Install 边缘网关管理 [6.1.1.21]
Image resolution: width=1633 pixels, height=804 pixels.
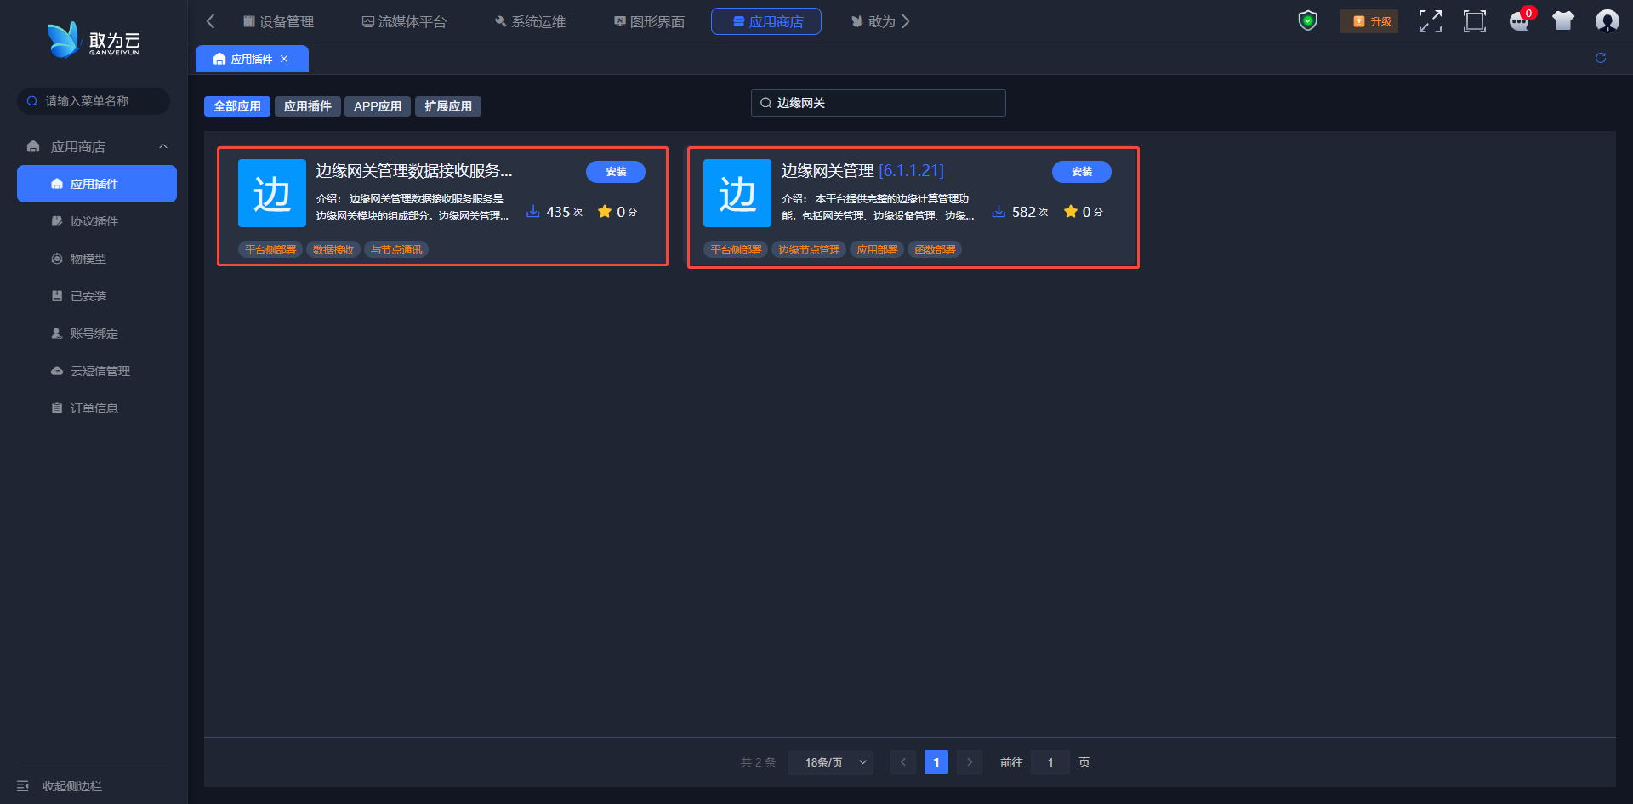point(1082,172)
